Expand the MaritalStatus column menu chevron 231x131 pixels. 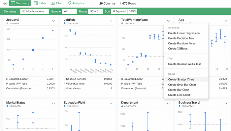(x=53, y=104)
